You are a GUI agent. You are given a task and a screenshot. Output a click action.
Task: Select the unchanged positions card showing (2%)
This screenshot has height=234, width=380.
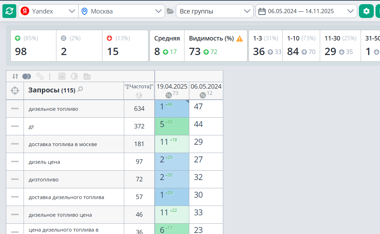(x=79, y=46)
